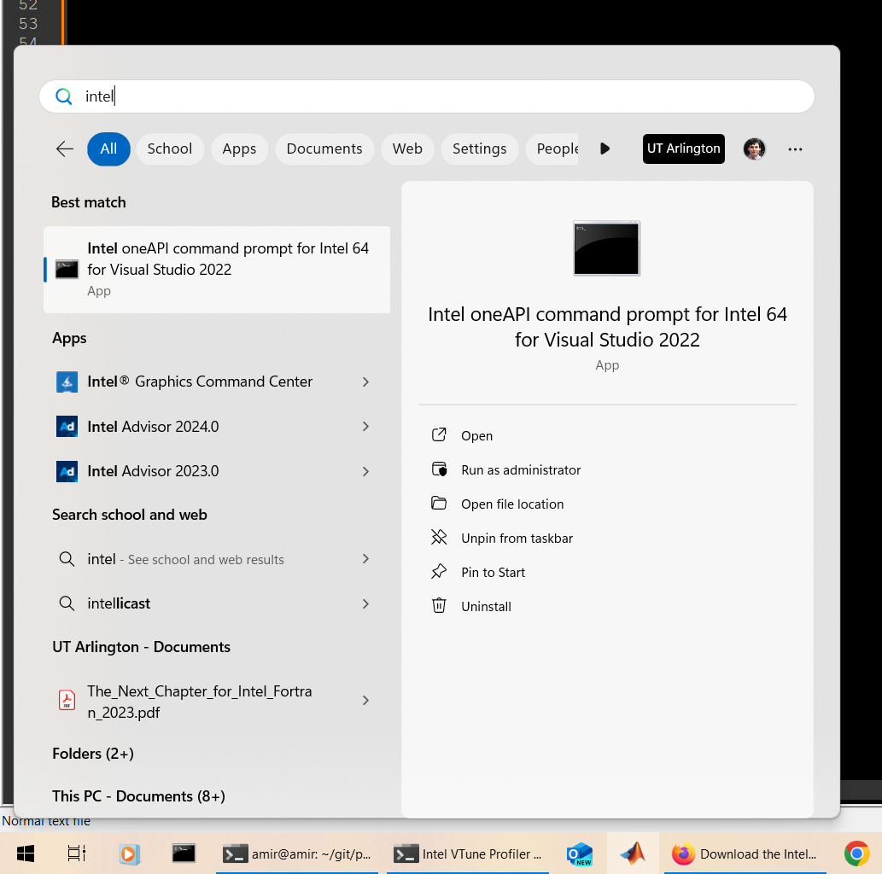
Task: Click the search icon beside intel suggestion
Action: [x=67, y=559]
